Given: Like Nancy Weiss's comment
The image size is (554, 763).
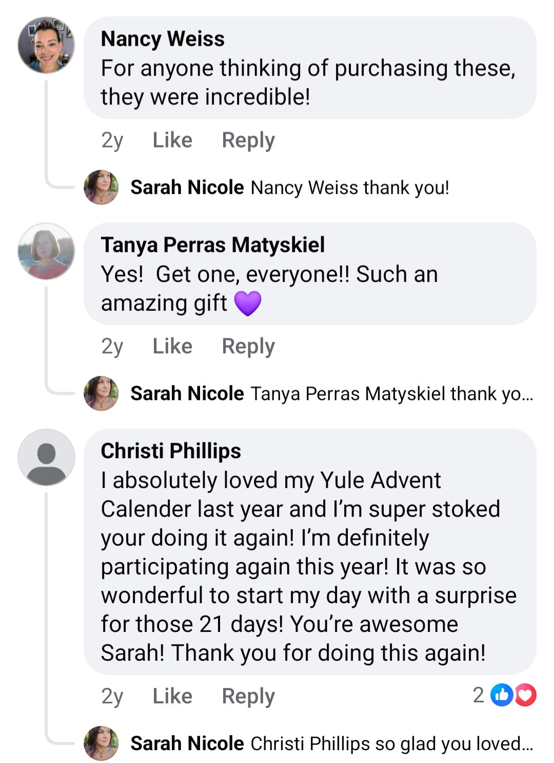Looking at the screenshot, I should click(x=172, y=140).
